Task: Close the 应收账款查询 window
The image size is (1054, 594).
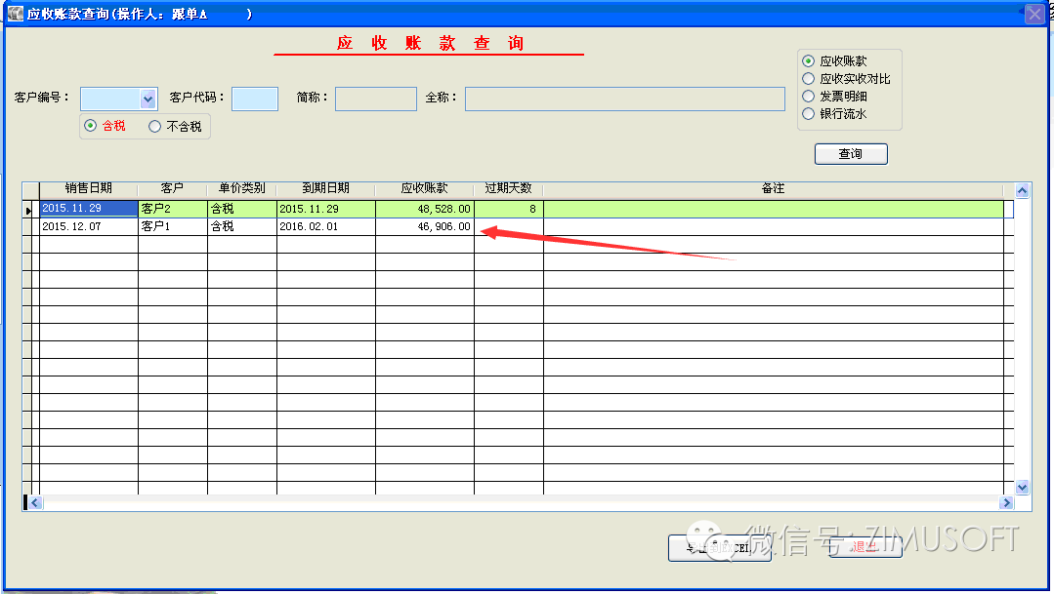Action: [x=1033, y=15]
